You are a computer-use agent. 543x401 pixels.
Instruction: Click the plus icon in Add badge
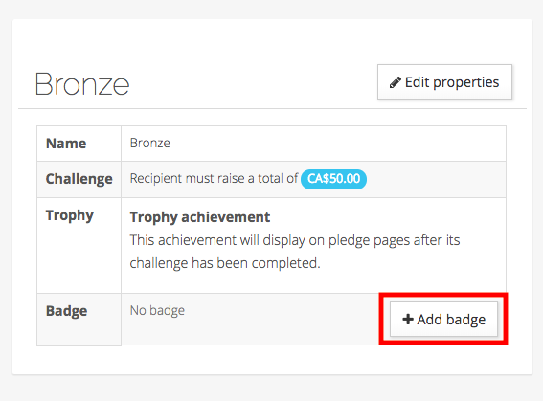point(408,319)
